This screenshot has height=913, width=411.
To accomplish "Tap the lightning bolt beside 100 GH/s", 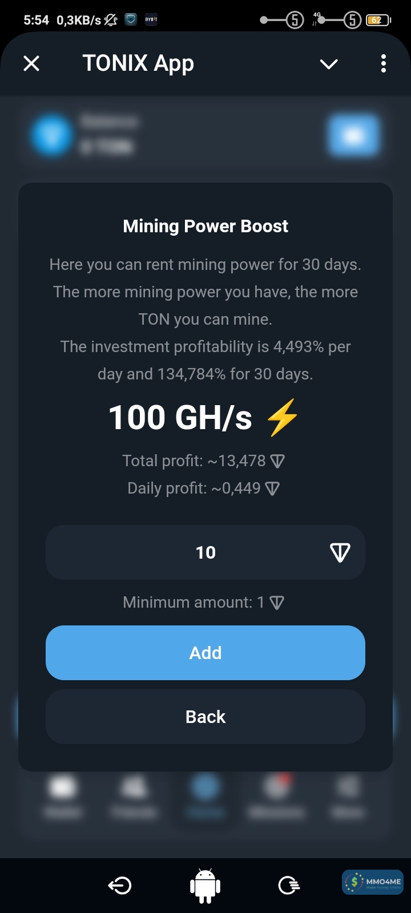I will [283, 417].
